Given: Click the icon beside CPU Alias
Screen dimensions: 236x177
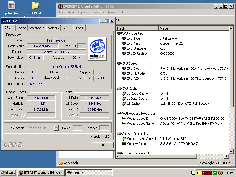Looking at the screenshot, I should 124,43.
